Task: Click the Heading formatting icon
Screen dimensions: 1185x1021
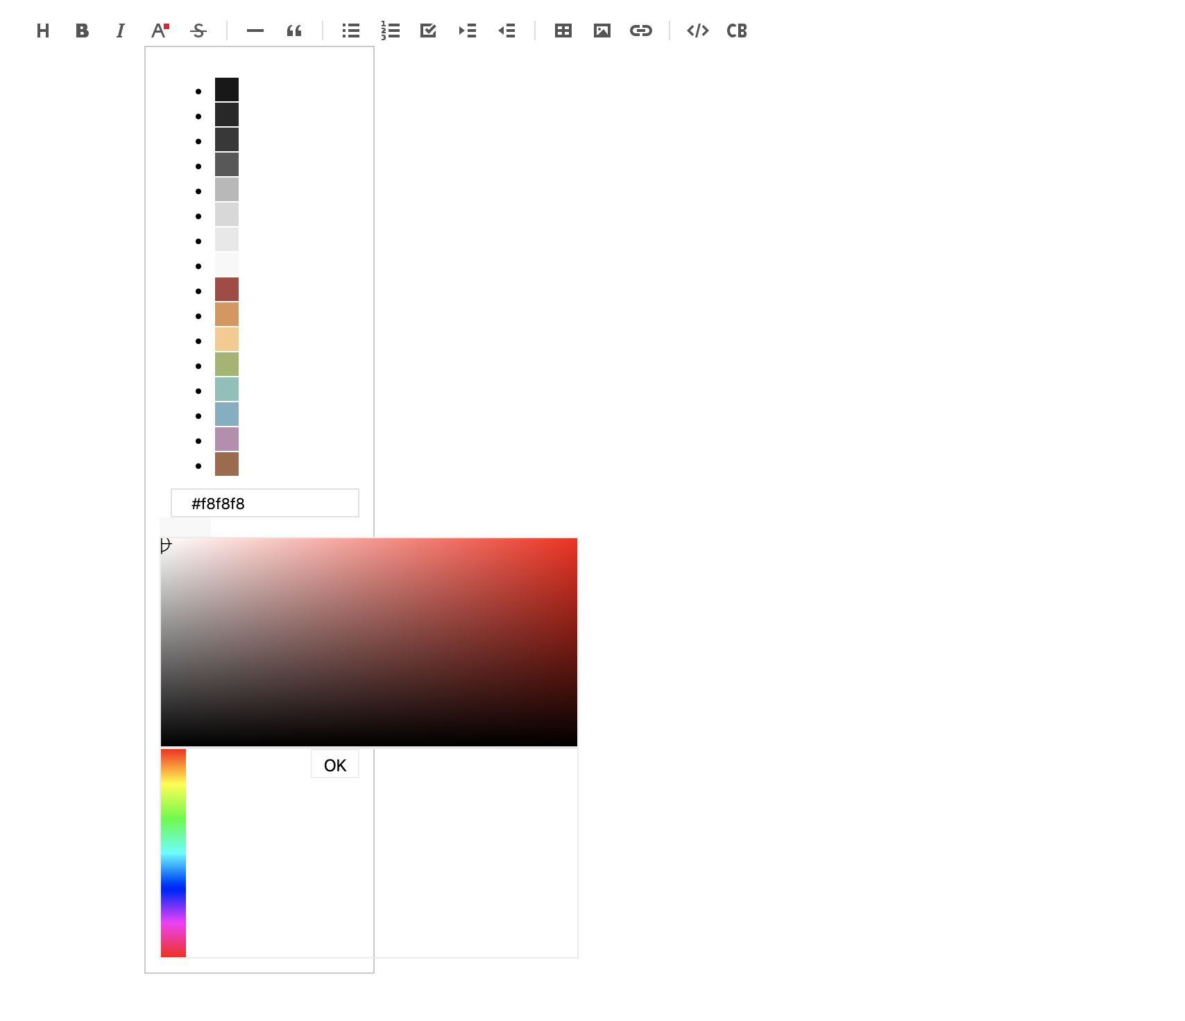Action: click(42, 31)
